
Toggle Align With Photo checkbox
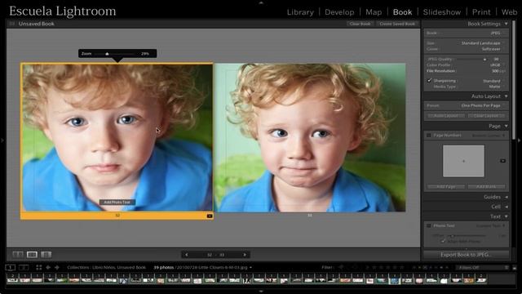(443, 241)
